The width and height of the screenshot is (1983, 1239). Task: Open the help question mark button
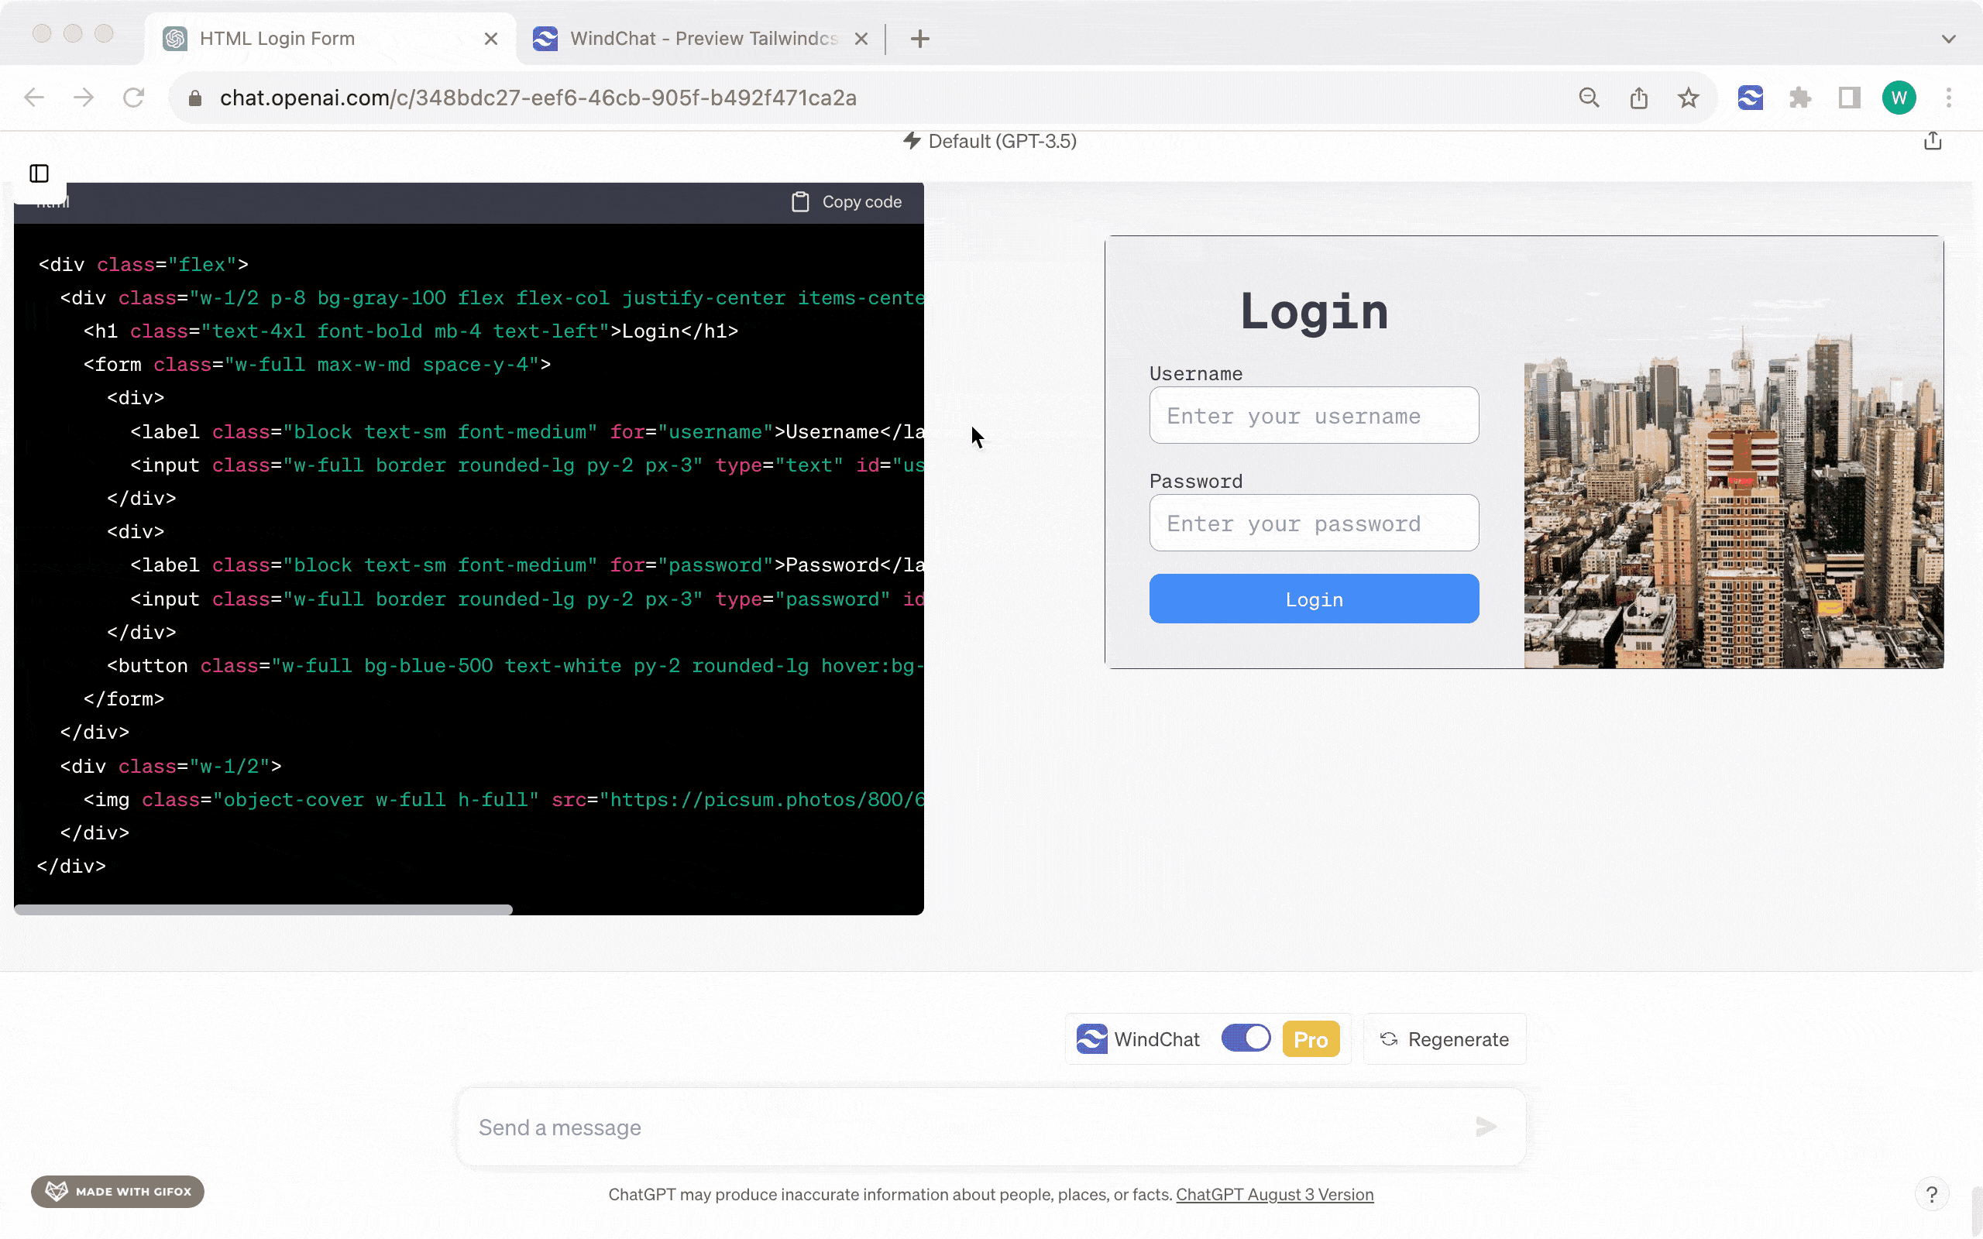1931,1194
